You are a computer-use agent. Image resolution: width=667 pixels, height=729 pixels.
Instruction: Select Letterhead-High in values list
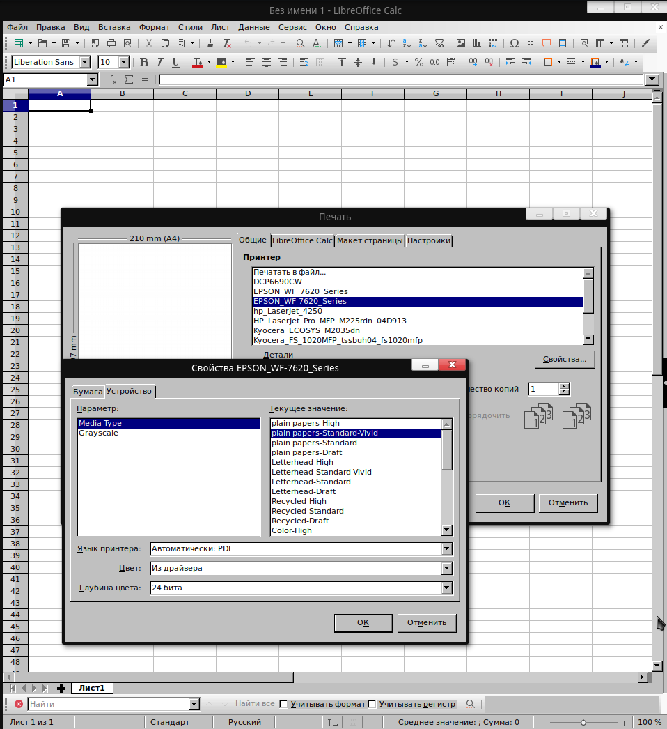pos(356,462)
